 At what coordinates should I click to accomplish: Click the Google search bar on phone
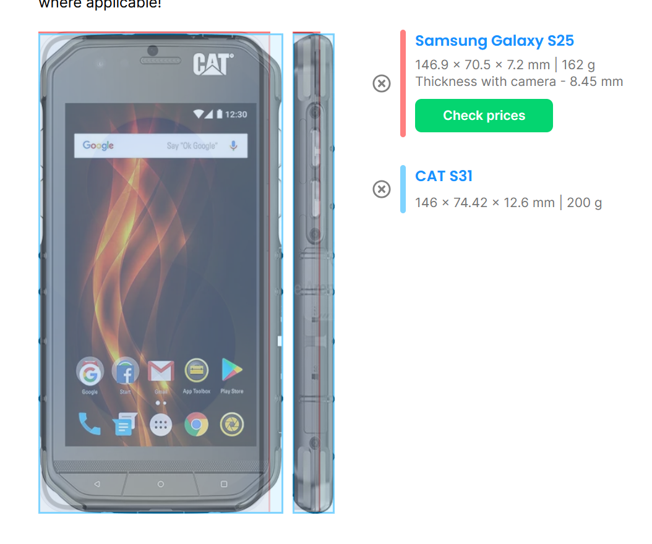click(160, 146)
